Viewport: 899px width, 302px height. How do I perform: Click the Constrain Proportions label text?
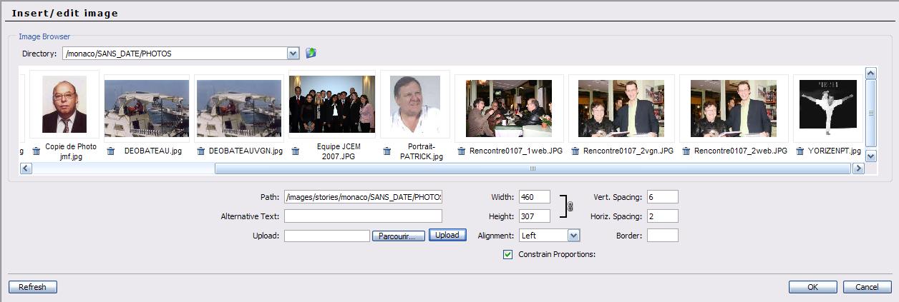tap(557, 254)
